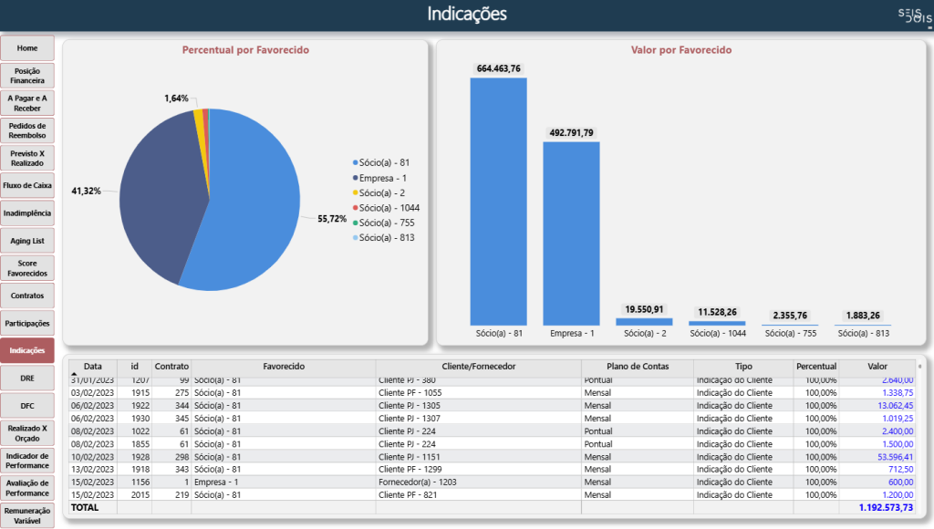The height and width of the screenshot is (529, 934).
Task: Open the Aging List report
Action: pos(27,241)
